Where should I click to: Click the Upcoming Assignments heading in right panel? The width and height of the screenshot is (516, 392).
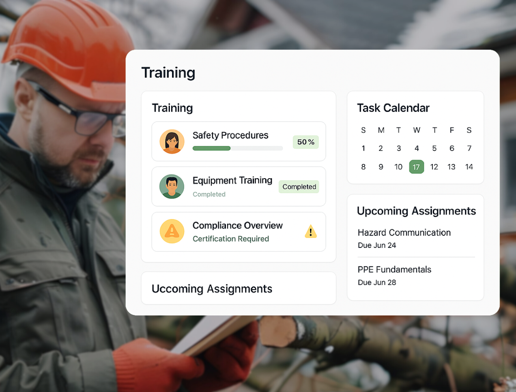pyautogui.click(x=416, y=211)
